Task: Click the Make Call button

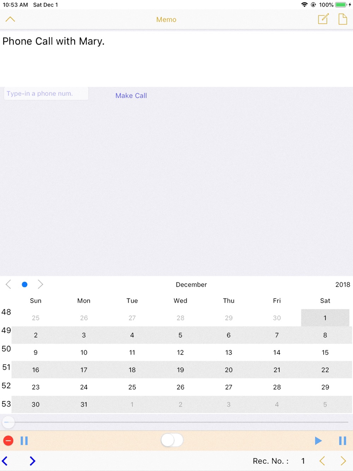Action: click(131, 96)
